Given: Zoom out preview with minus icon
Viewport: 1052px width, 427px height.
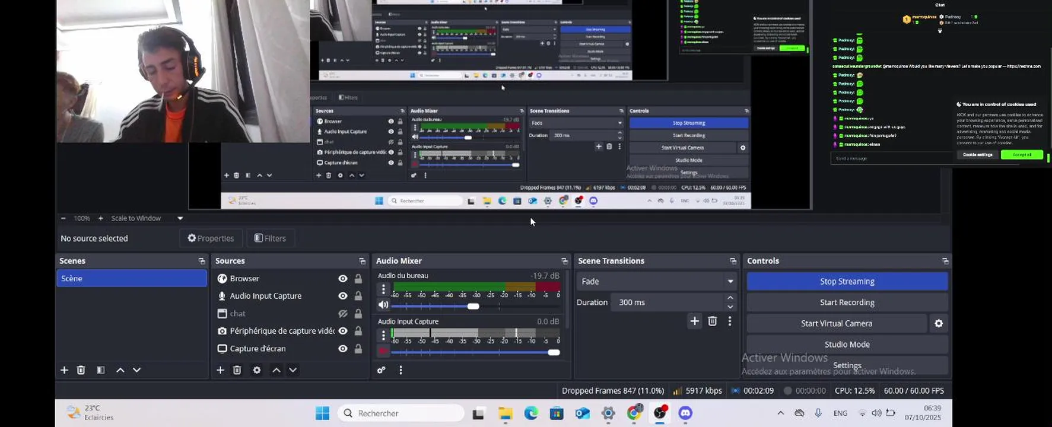Looking at the screenshot, I should point(63,218).
